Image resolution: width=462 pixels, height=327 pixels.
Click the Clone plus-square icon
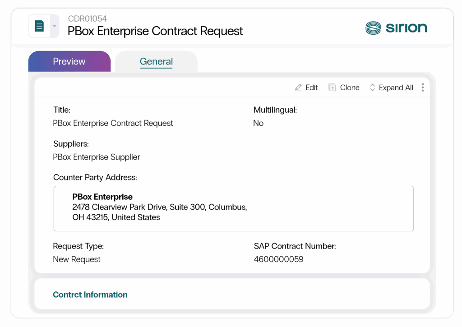(332, 88)
